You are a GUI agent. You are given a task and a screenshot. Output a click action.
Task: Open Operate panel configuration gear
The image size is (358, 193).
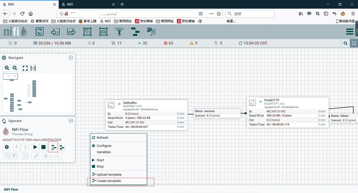pos(7,147)
